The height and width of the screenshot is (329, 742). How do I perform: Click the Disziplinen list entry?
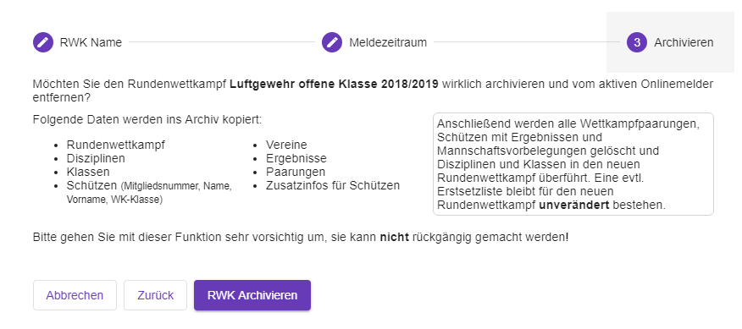[x=96, y=158]
